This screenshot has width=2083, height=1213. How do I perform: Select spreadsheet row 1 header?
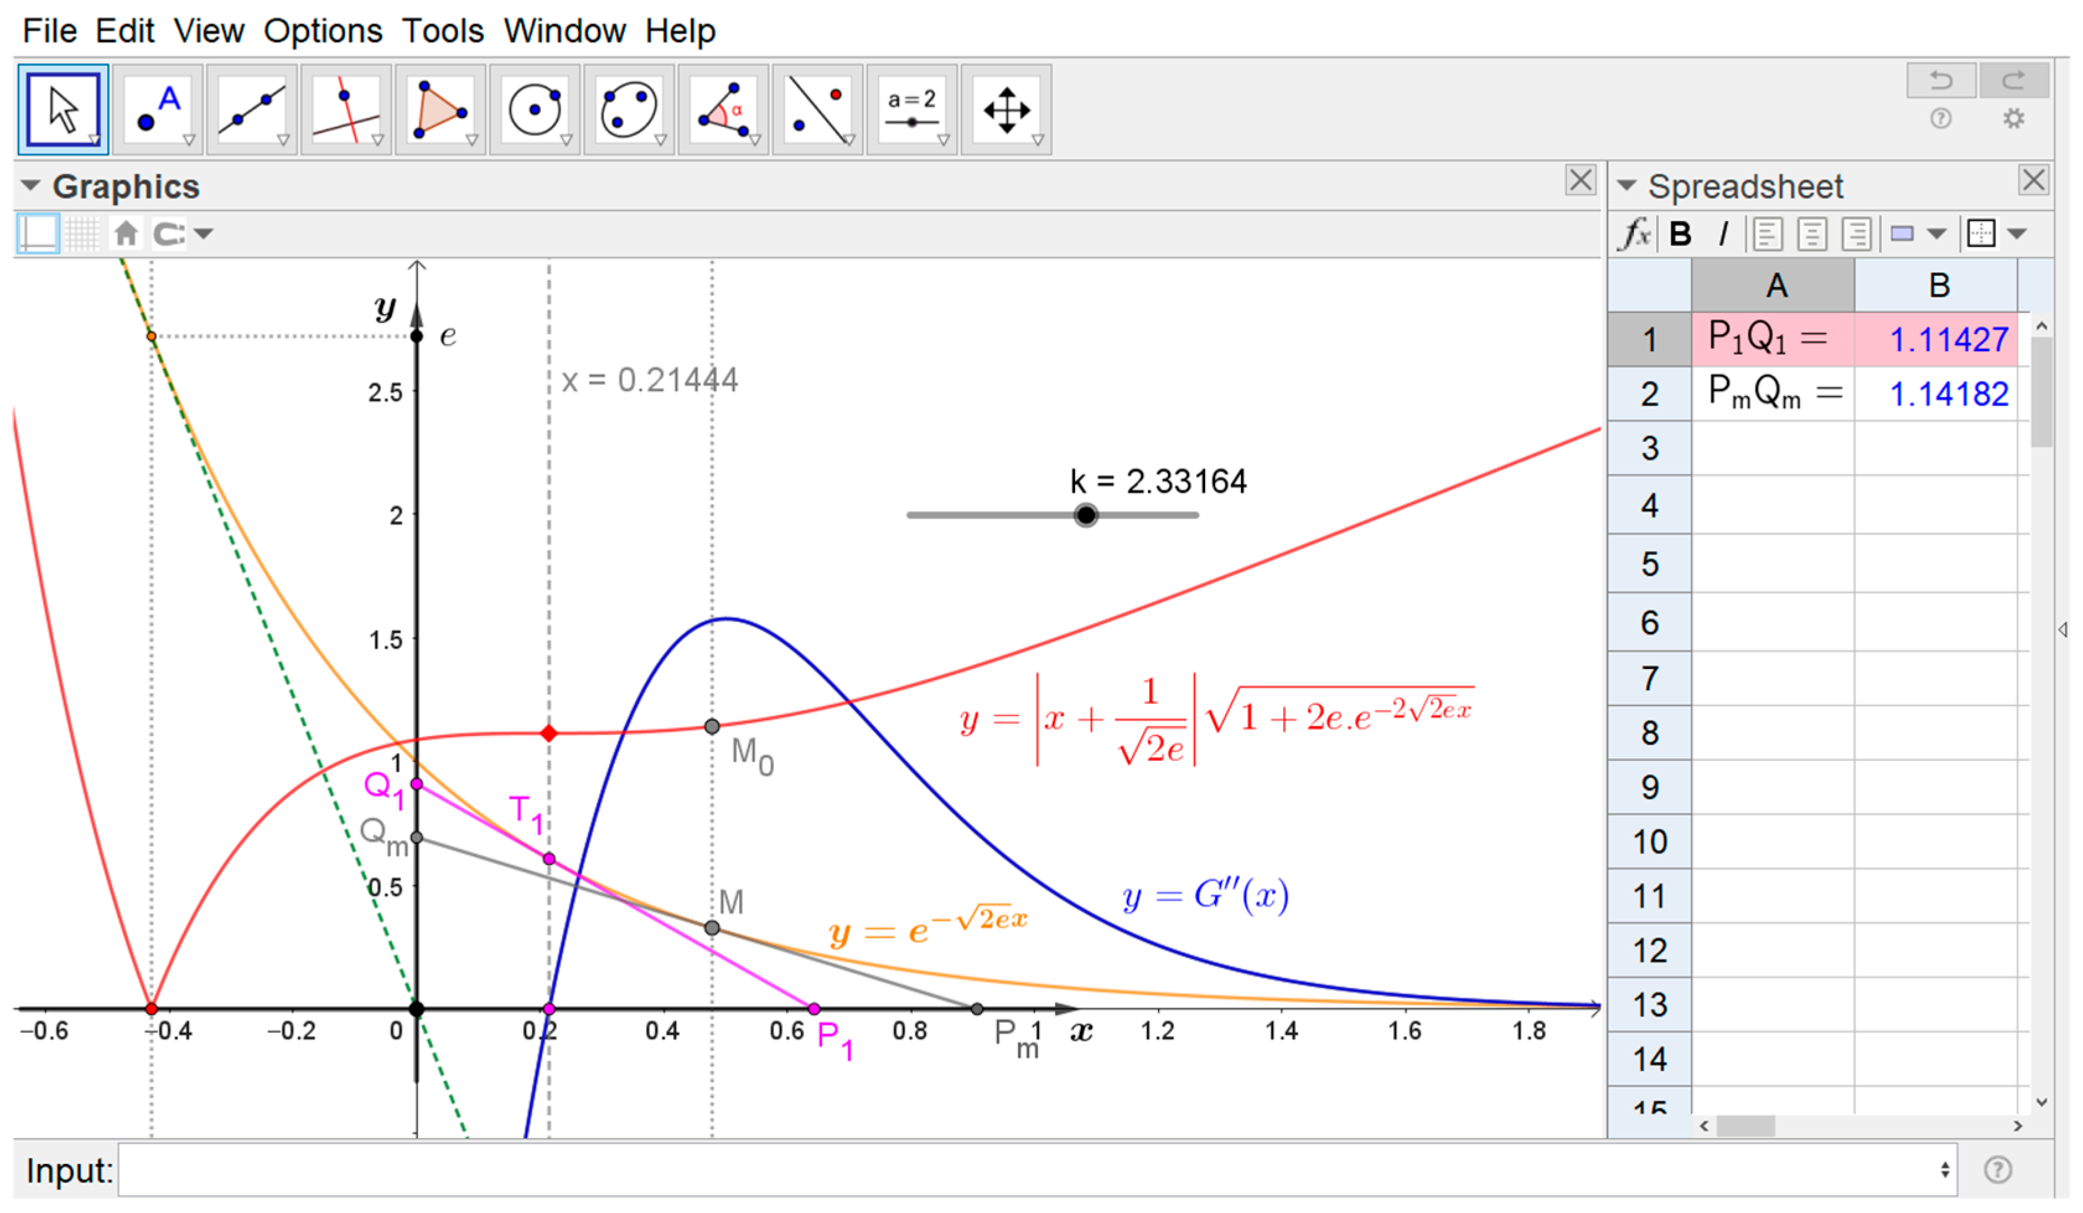click(x=1649, y=339)
